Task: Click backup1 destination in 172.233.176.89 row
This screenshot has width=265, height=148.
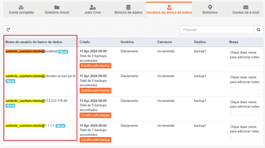Action: click(200, 101)
